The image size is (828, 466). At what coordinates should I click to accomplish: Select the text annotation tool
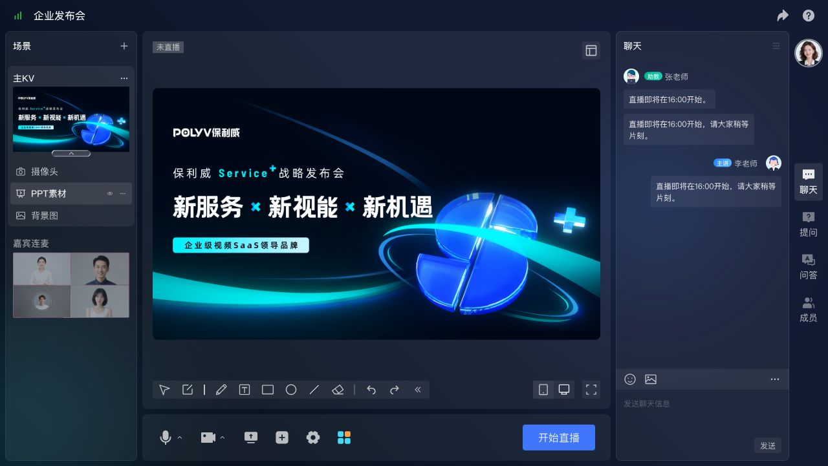245,390
